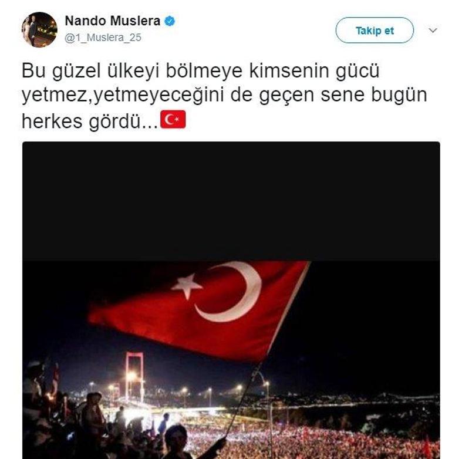This screenshot has height=459, width=452.
Task: Open the @1_Muslera_25 handle link
Action: (x=103, y=38)
